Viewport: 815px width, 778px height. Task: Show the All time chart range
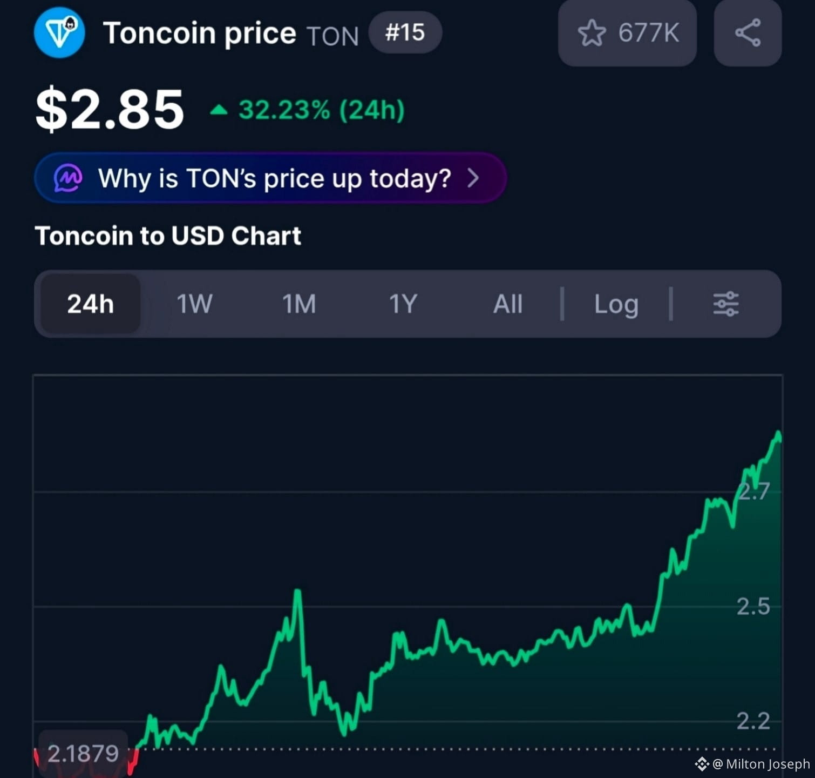pos(508,304)
